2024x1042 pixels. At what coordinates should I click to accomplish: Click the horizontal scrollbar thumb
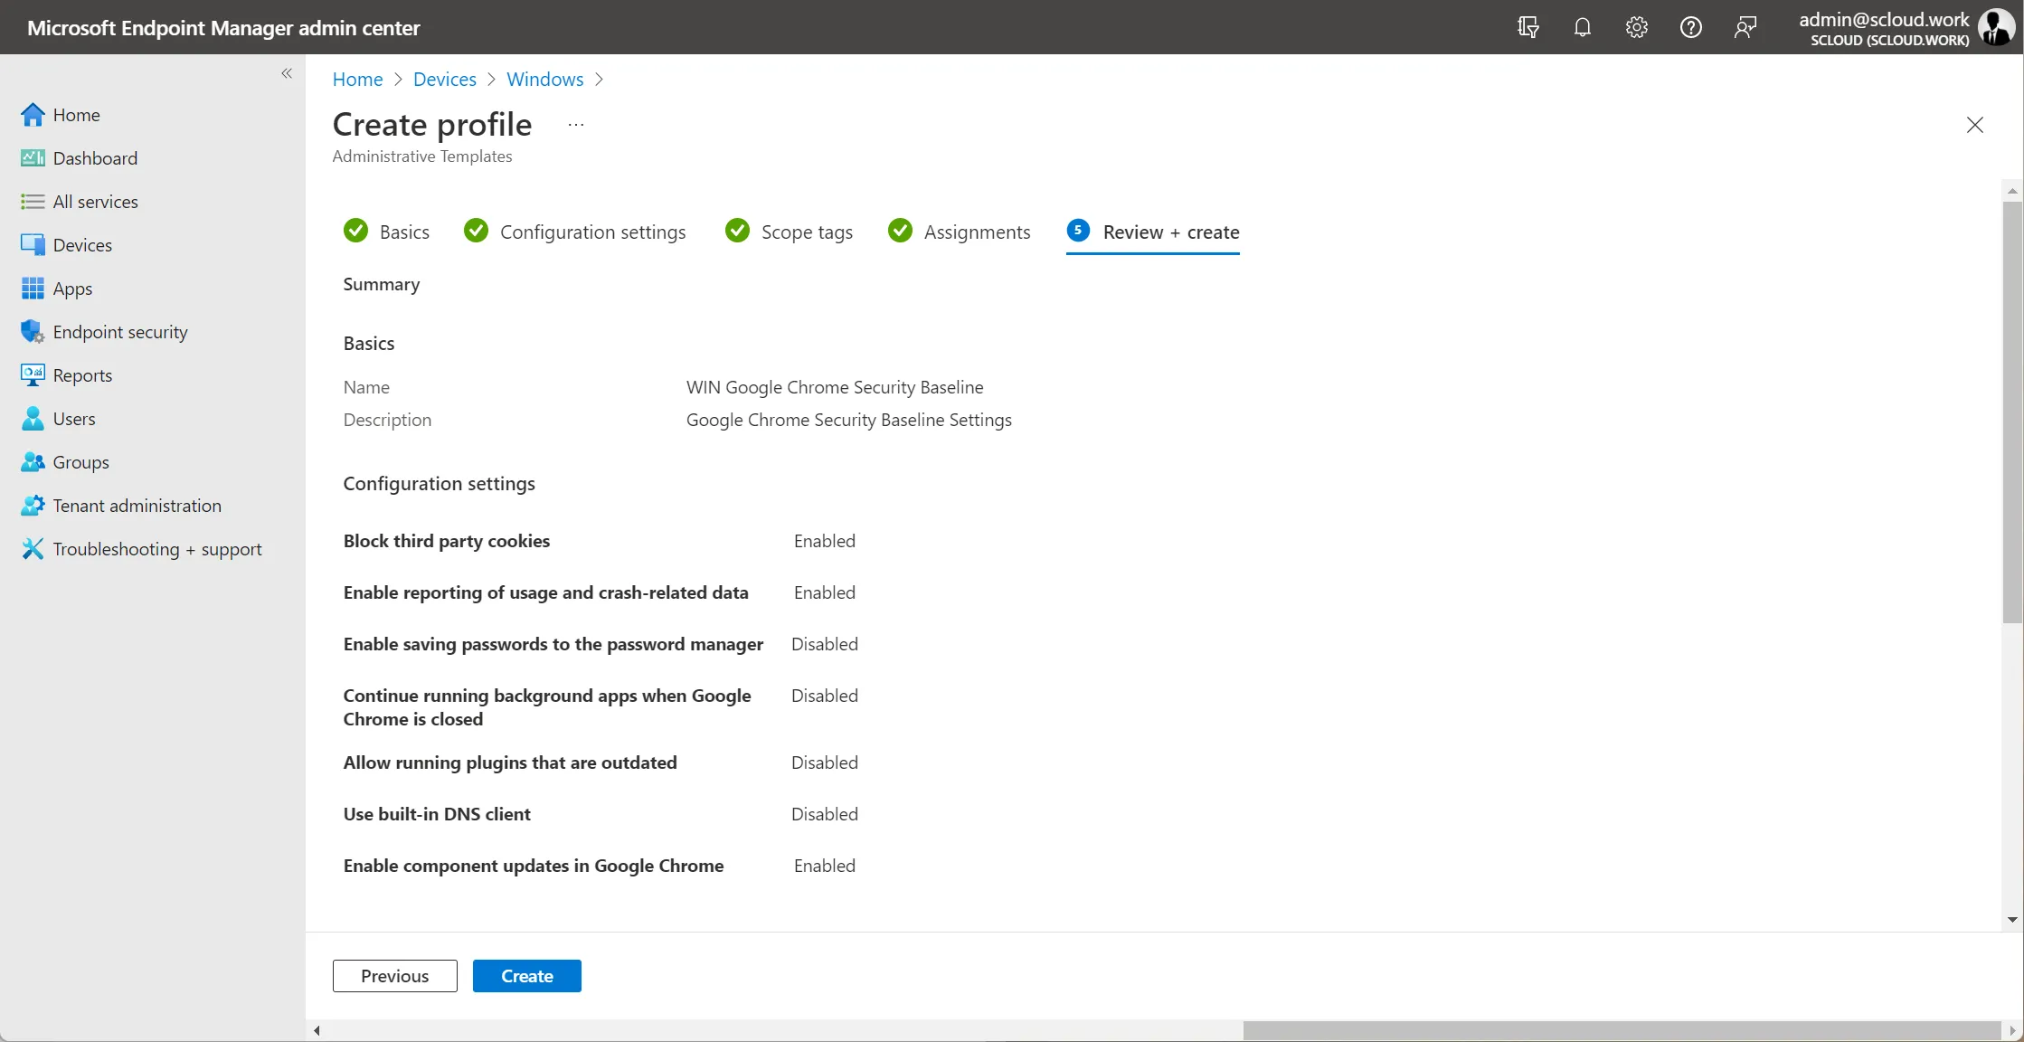click(1622, 1030)
